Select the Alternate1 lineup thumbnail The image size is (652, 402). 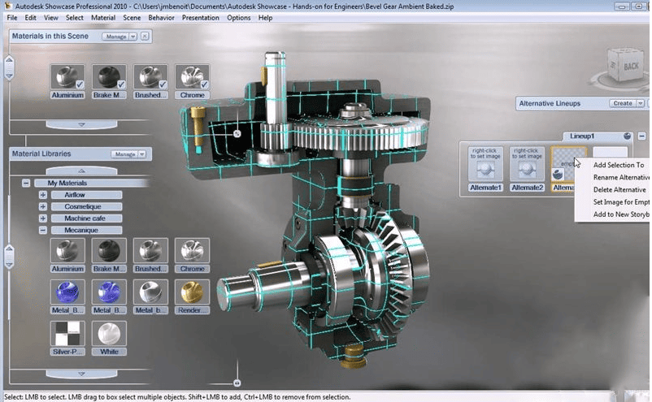[485, 164]
